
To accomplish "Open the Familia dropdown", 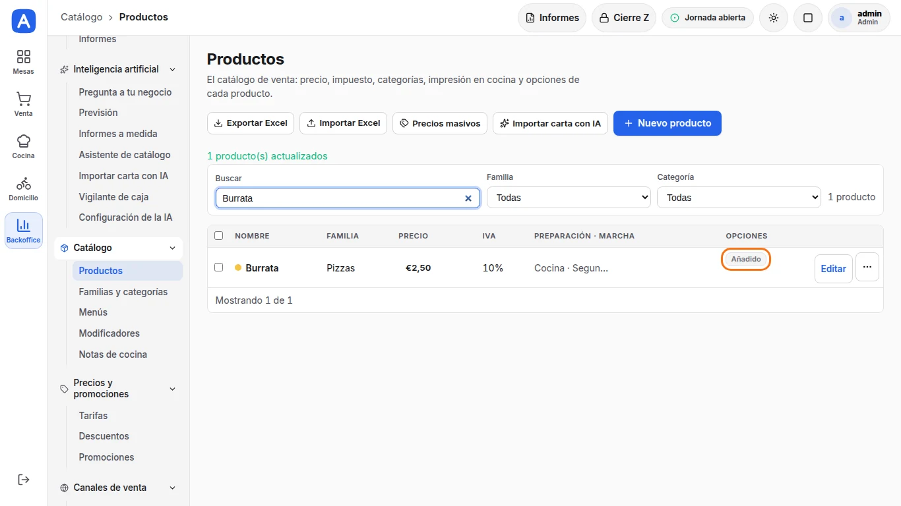I will (x=569, y=198).
